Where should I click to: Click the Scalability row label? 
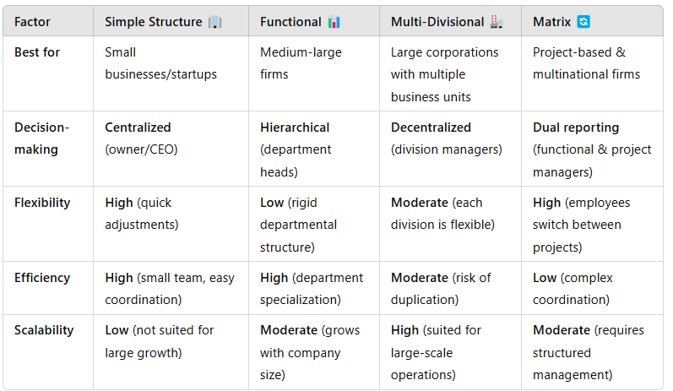click(44, 330)
